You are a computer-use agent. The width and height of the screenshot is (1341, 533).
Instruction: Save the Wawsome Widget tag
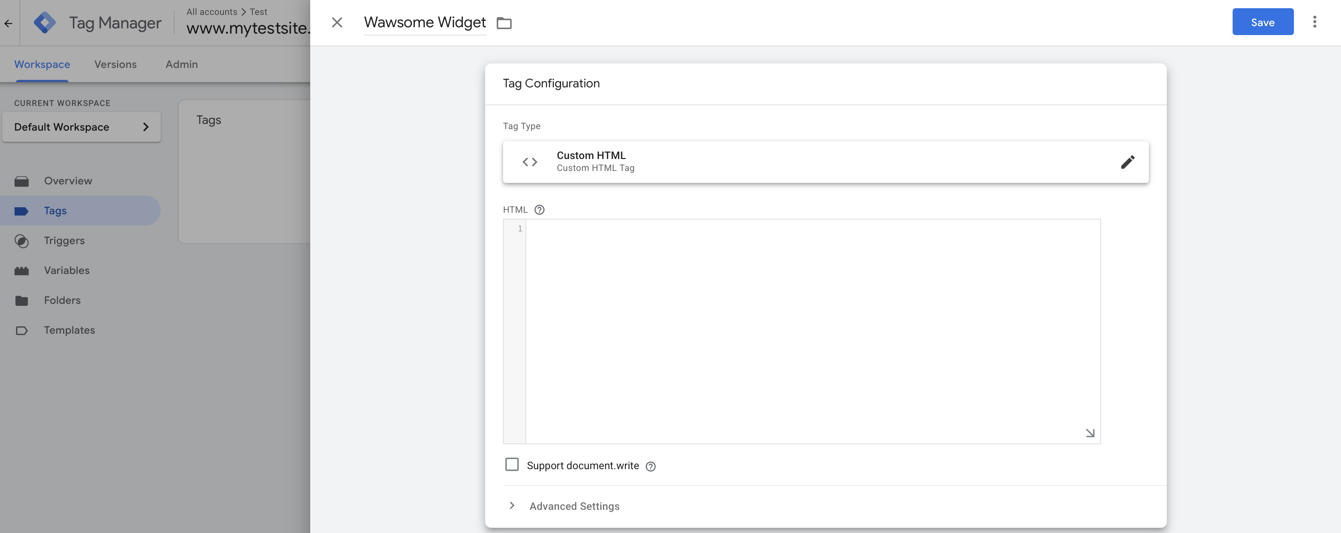[1262, 22]
